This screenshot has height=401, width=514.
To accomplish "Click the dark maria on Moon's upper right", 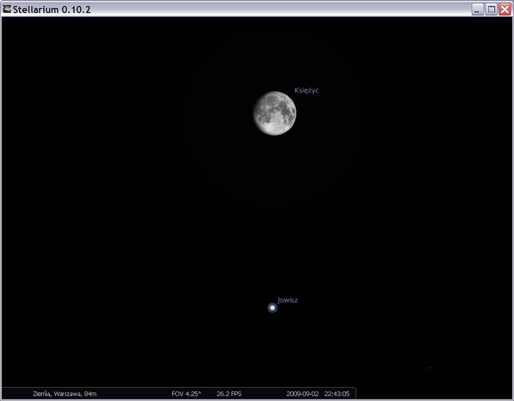I will tap(285, 105).
